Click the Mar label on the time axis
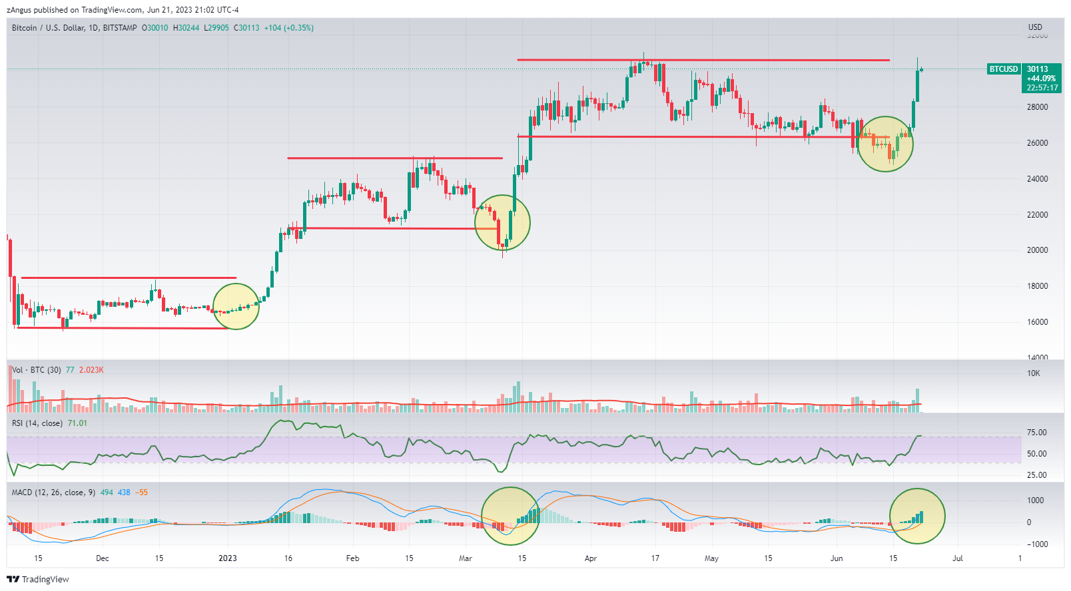Viewport: 1071px width, 591px height. click(x=466, y=558)
